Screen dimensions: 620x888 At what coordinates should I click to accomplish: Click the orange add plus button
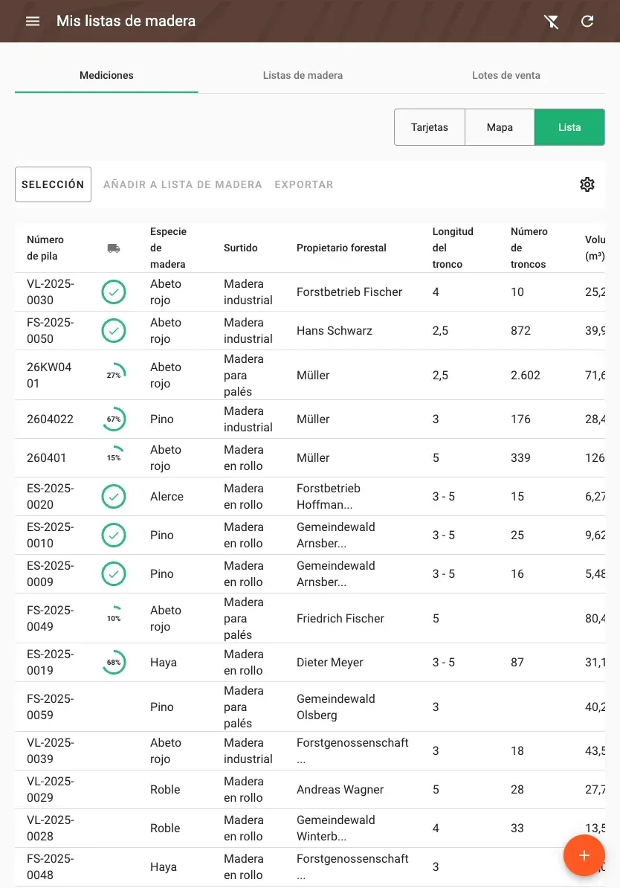[584, 855]
